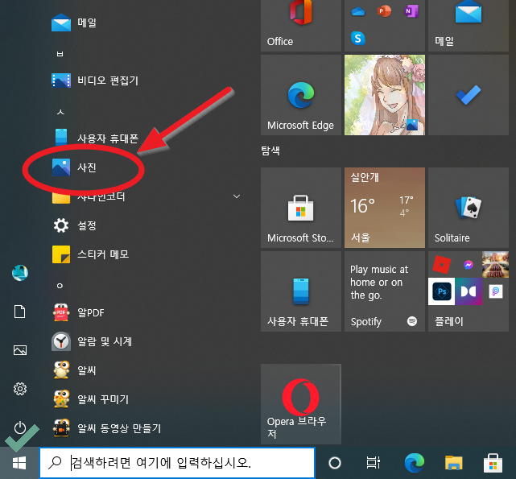516x479 pixels.
Task: Open Task View on the taskbar
Action: pos(374,463)
